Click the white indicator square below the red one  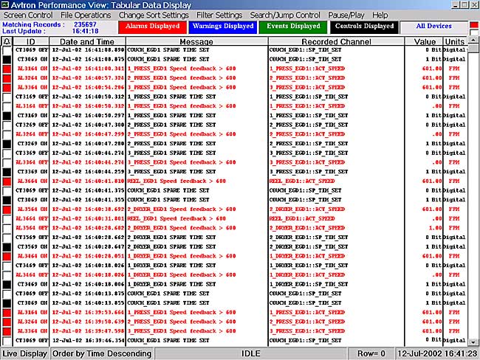(474, 32)
